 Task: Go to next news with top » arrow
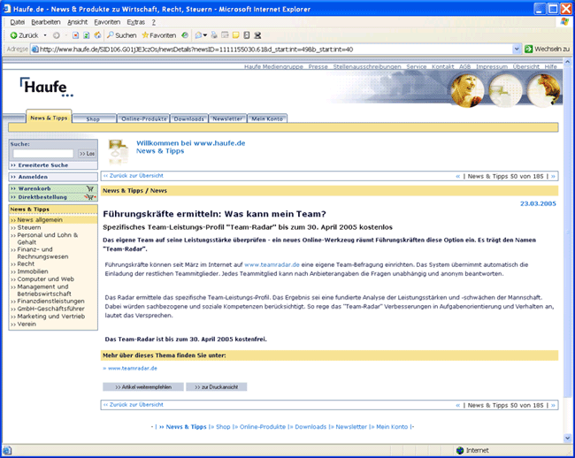[x=553, y=176]
